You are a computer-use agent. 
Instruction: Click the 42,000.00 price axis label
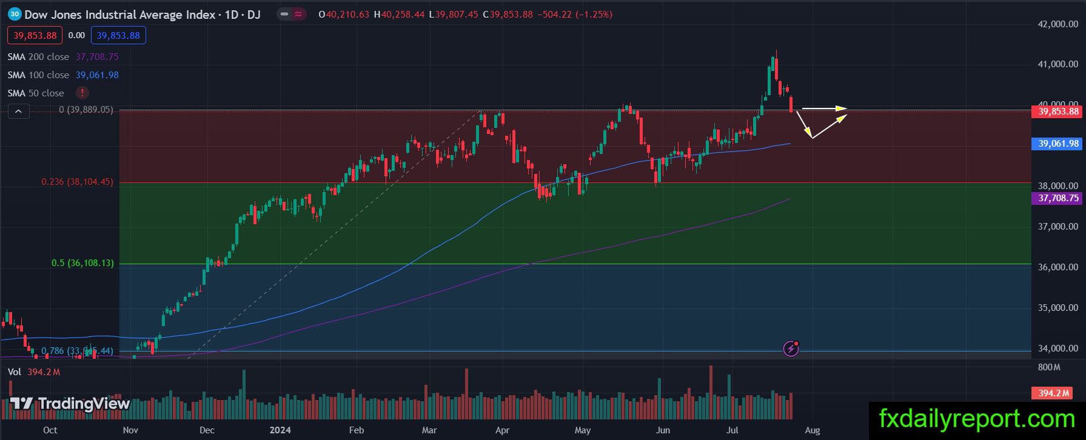[x=1058, y=24]
